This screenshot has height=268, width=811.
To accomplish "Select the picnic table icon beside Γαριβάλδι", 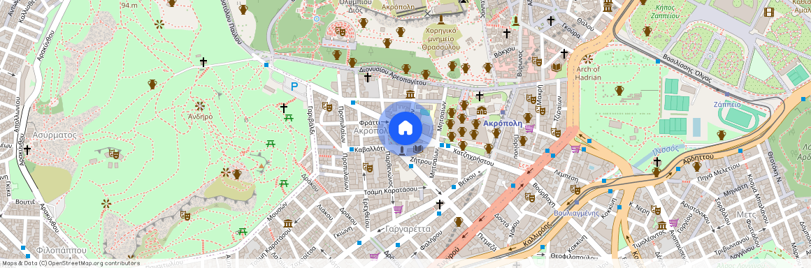I will [x=289, y=117].
